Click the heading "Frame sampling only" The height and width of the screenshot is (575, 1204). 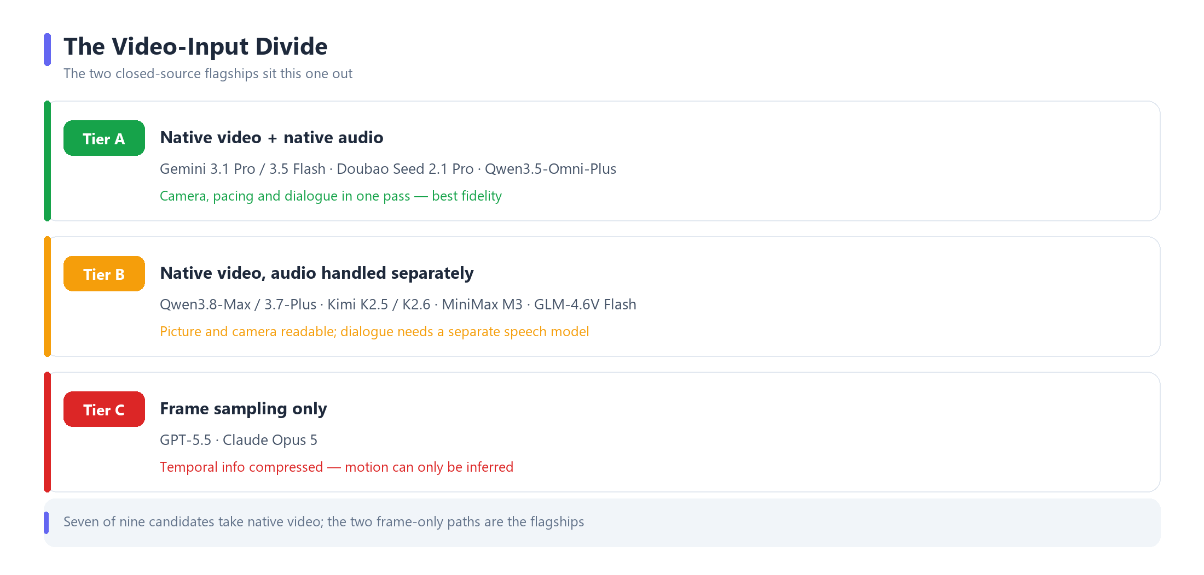pyautogui.click(x=244, y=409)
